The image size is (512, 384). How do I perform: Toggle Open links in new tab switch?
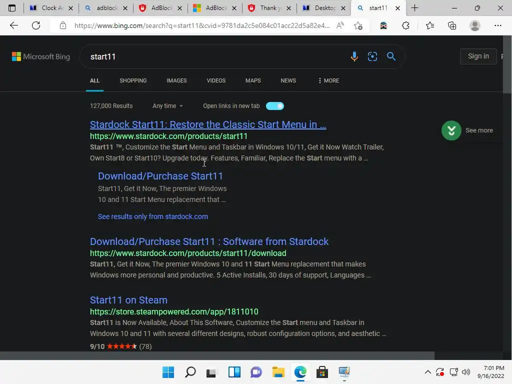coord(275,106)
